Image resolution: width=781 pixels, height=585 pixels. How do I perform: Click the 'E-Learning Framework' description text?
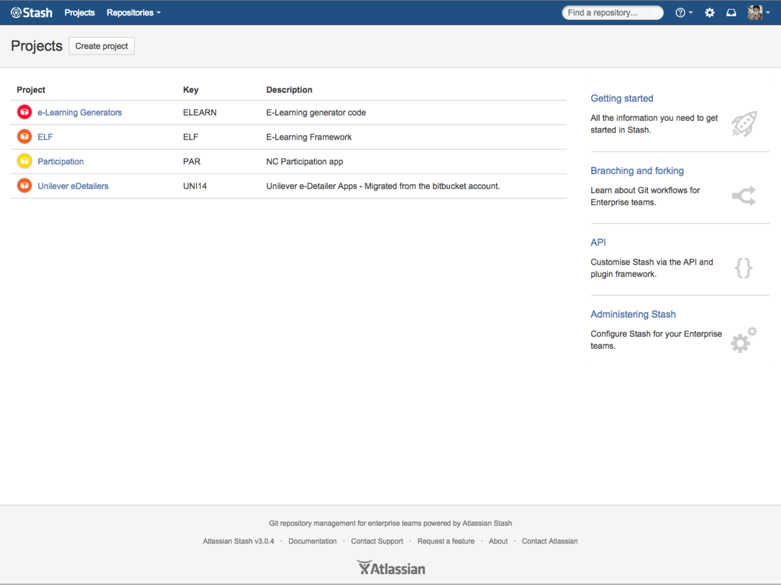pyautogui.click(x=309, y=137)
